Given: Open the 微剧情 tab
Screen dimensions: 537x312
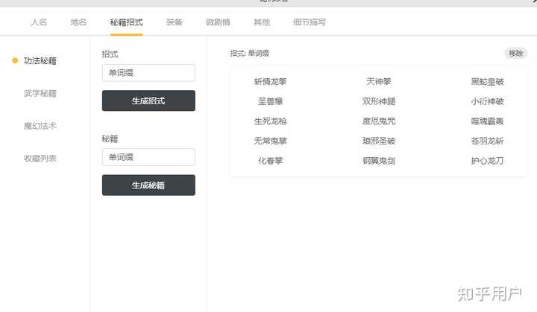Looking at the screenshot, I should pyautogui.click(x=218, y=22).
